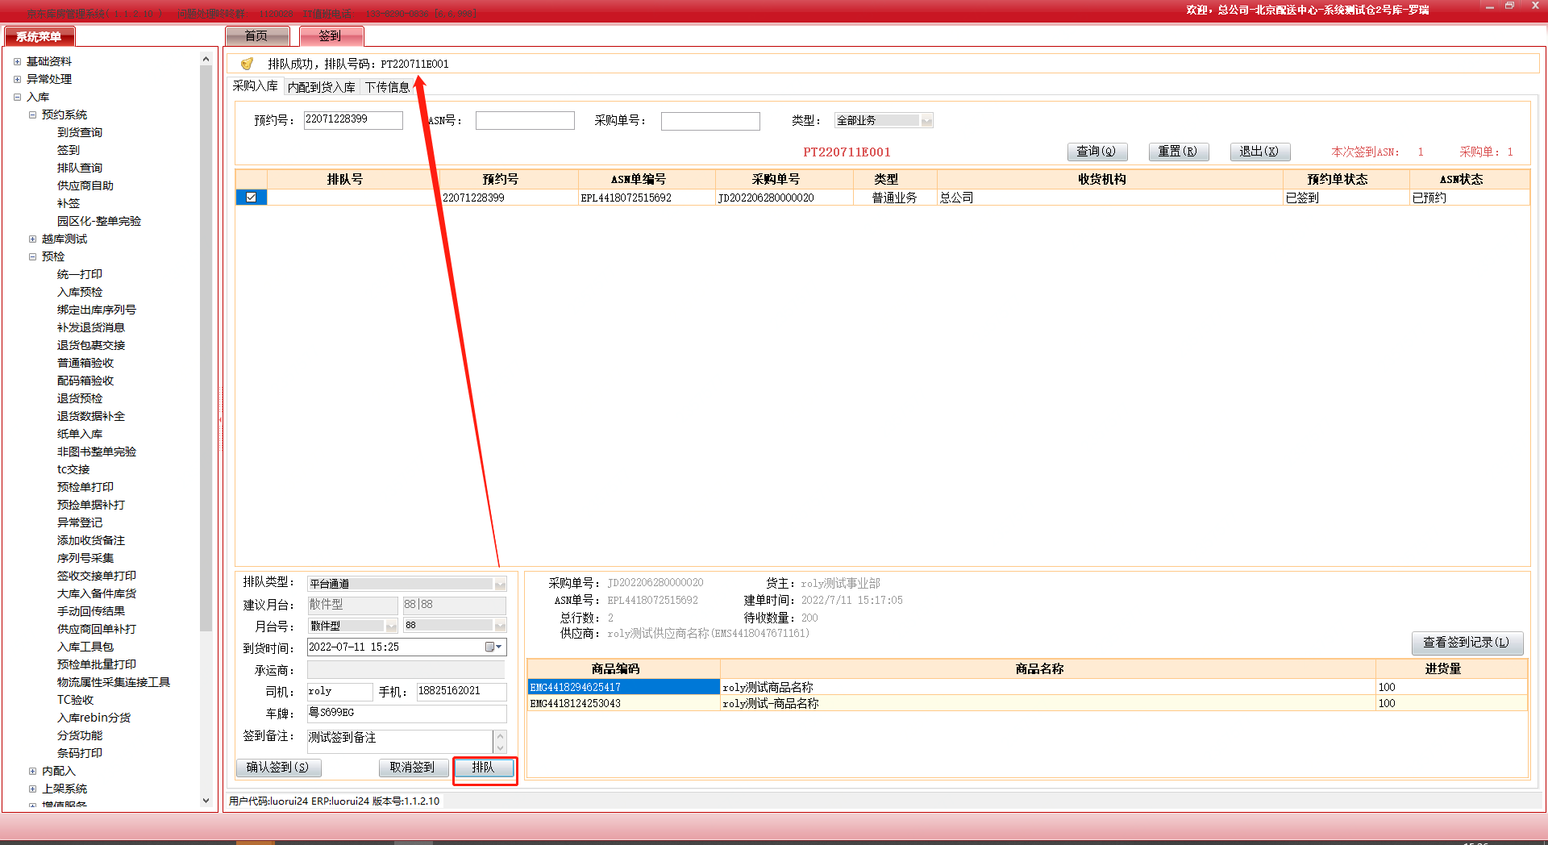The height and width of the screenshot is (845, 1548).
Task: Expand the 基础资料 tree node
Action: (17, 61)
